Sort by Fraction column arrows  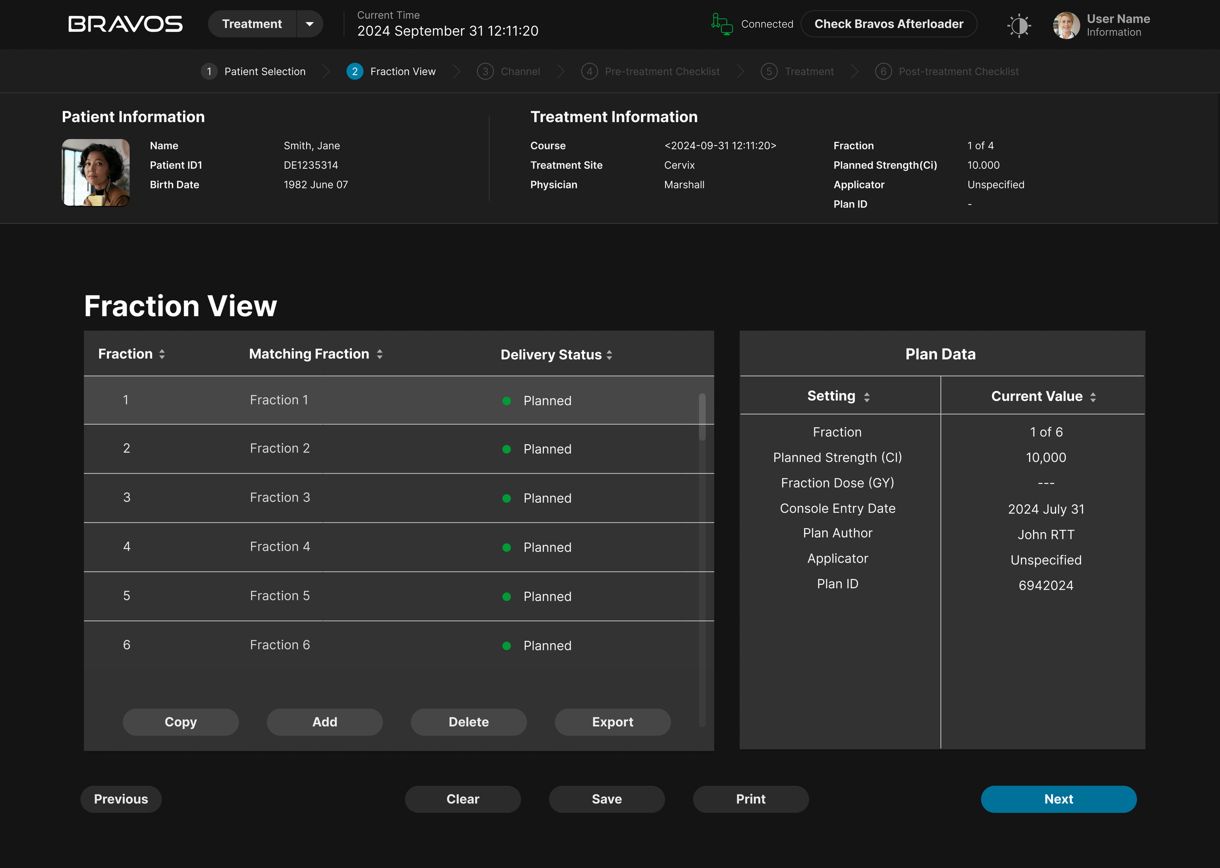[162, 354]
